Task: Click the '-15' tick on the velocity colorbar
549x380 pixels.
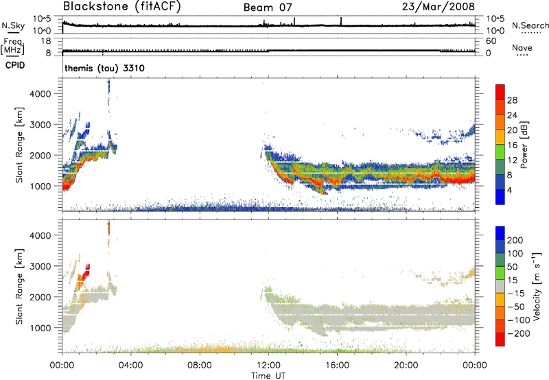Action: 516,293
